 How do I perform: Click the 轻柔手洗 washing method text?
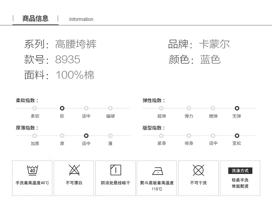(x=240, y=180)
